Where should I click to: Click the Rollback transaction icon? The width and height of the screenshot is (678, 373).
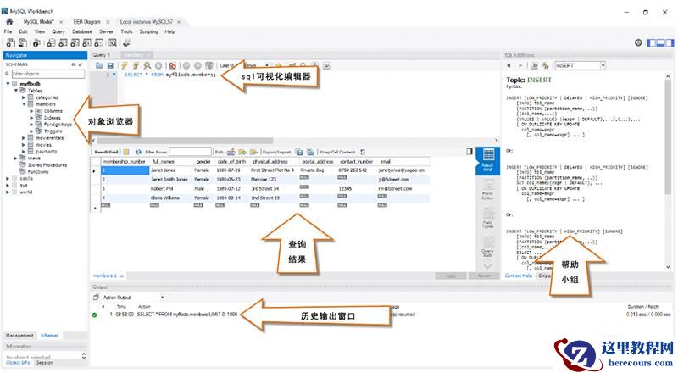coord(197,66)
